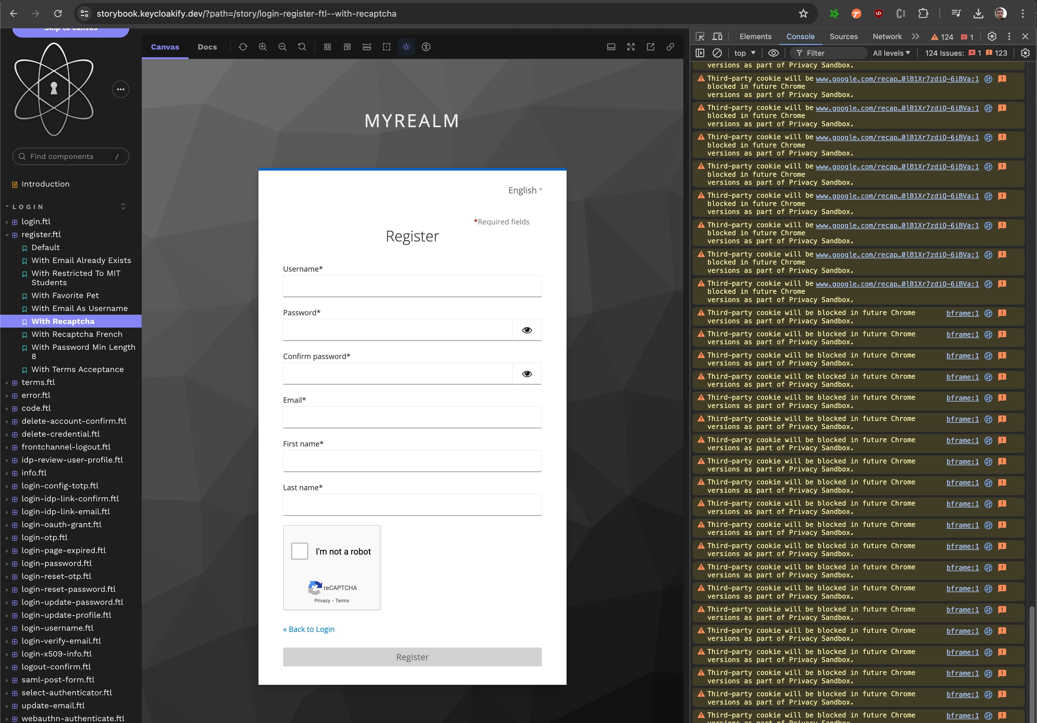Enter Storybook full screen mode icon
The width and height of the screenshot is (1037, 723).
(x=631, y=47)
